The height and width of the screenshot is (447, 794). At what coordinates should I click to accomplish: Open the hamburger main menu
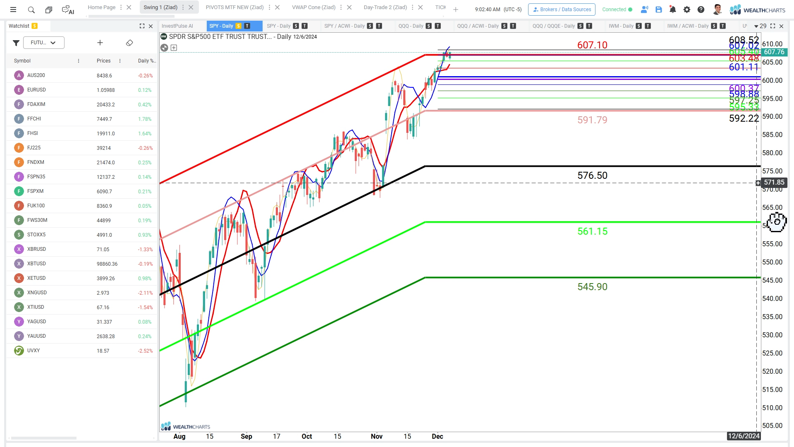tap(13, 10)
